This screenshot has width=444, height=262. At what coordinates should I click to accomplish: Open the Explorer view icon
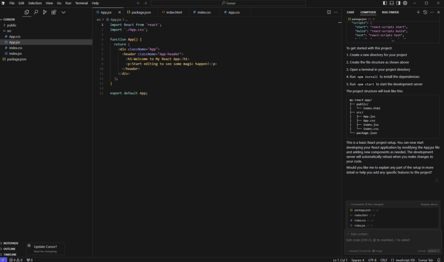coord(26,12)
